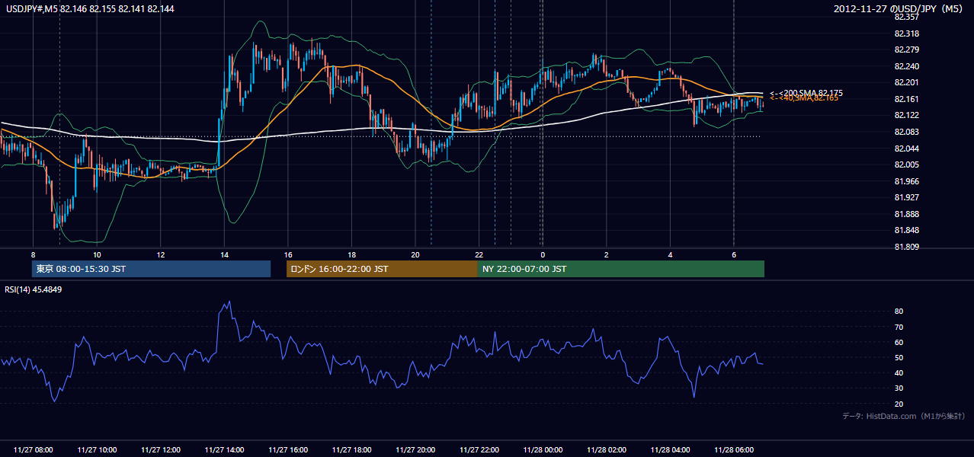The height and width of the screenshot is (457, 974).
Task: Click price axis value 82.201
Action: [907, 82]
